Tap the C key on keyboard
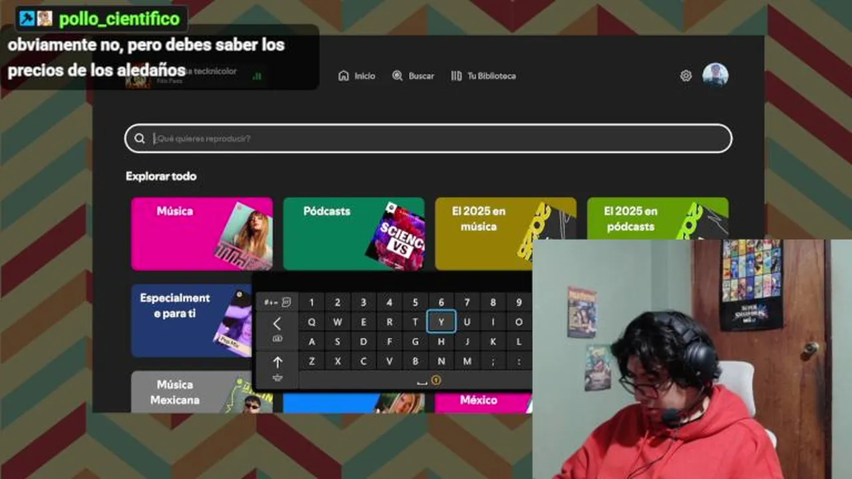Image resolution: width=852 pixels, height=479 pixels. [363, 361]
